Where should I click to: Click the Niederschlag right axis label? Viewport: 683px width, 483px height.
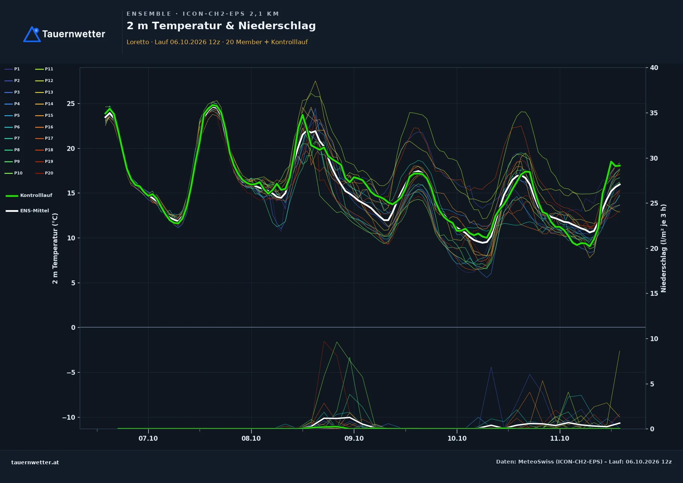[664, 248]
